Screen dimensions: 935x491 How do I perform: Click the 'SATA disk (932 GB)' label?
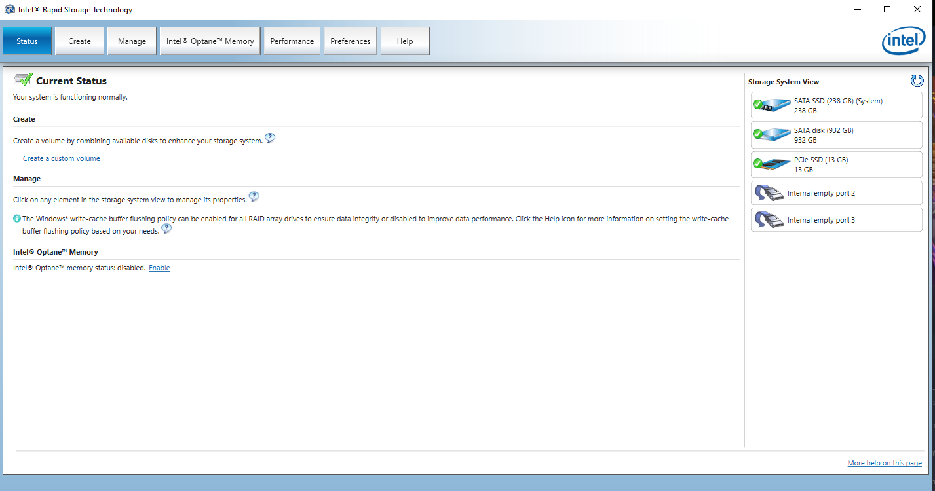pos(824,130)
